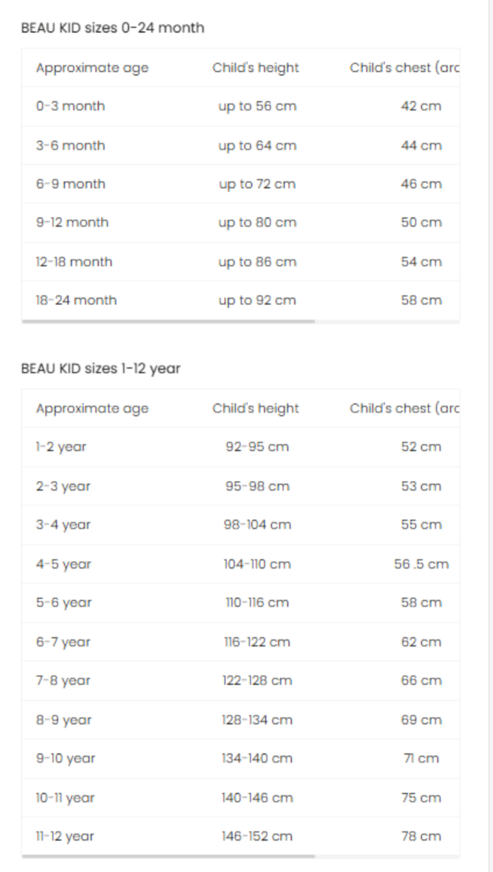Click the second table's horizontal scrollbar

click(168, 856)
